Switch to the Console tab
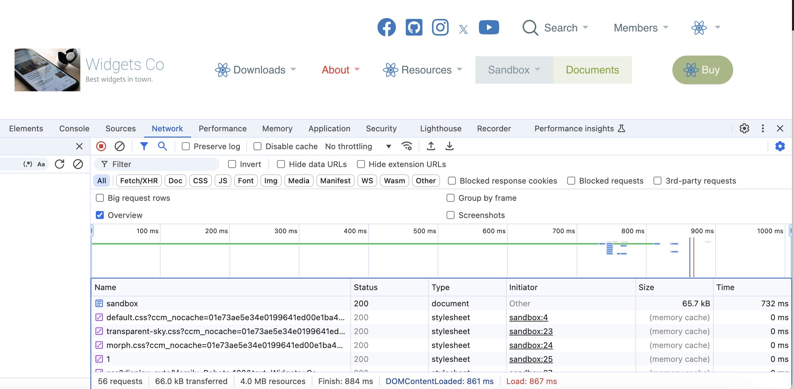This screenshot has width=794, height=389. pos(74,129)
